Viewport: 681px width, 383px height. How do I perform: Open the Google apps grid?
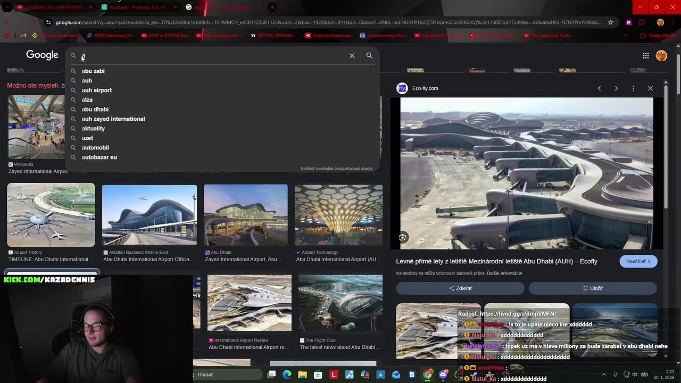(x=645, y=55)
